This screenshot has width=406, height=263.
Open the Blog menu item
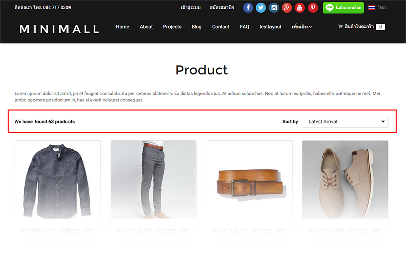point(196,27)
